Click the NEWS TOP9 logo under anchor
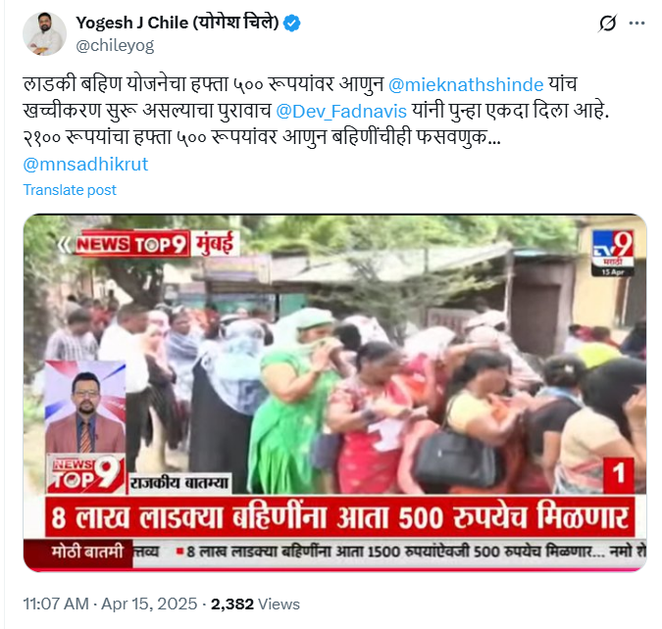The height and width of the screenshot is (629, 662). coord(85,474)
